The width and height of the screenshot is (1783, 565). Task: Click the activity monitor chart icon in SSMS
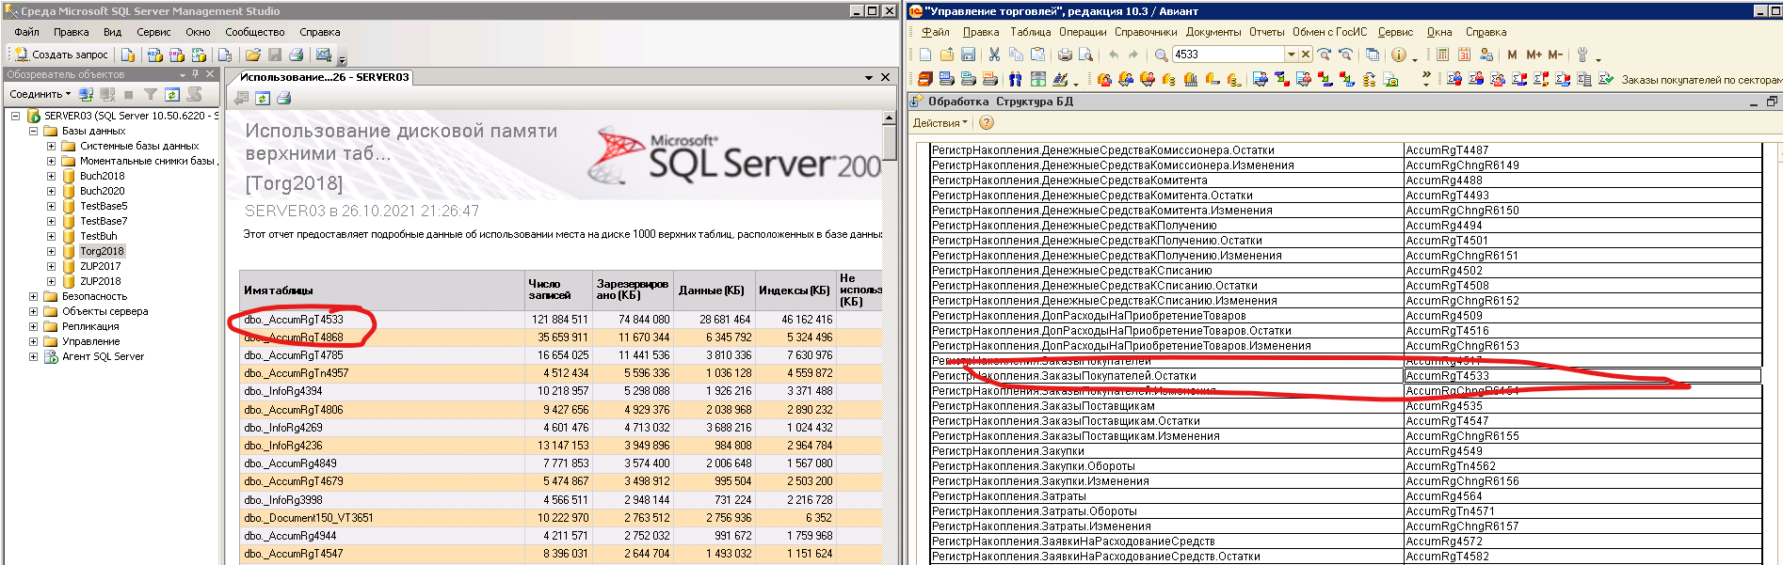pos(323,55)
